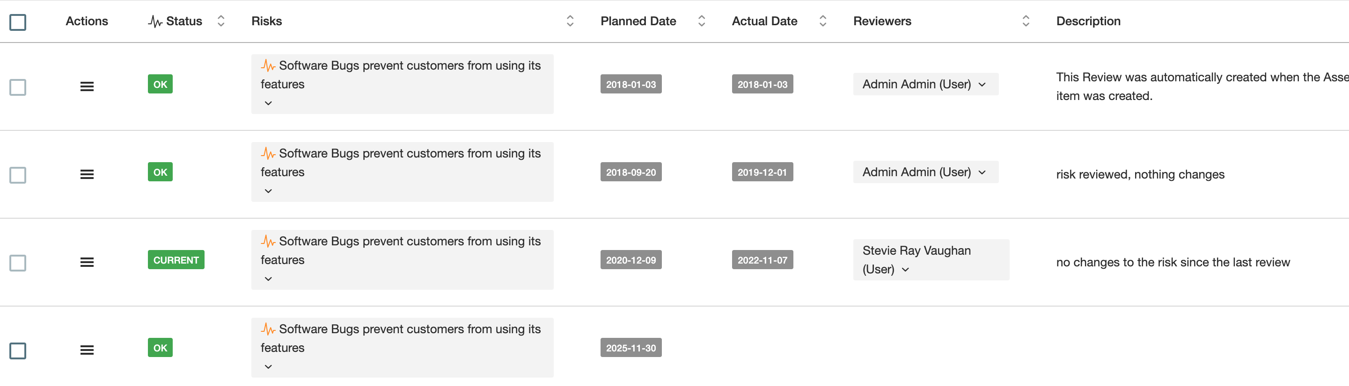The height and width of the screenshot is (386, 1349).
Task: Open actions menu on the CURRENT review row
Action: [x=87, y=262]
